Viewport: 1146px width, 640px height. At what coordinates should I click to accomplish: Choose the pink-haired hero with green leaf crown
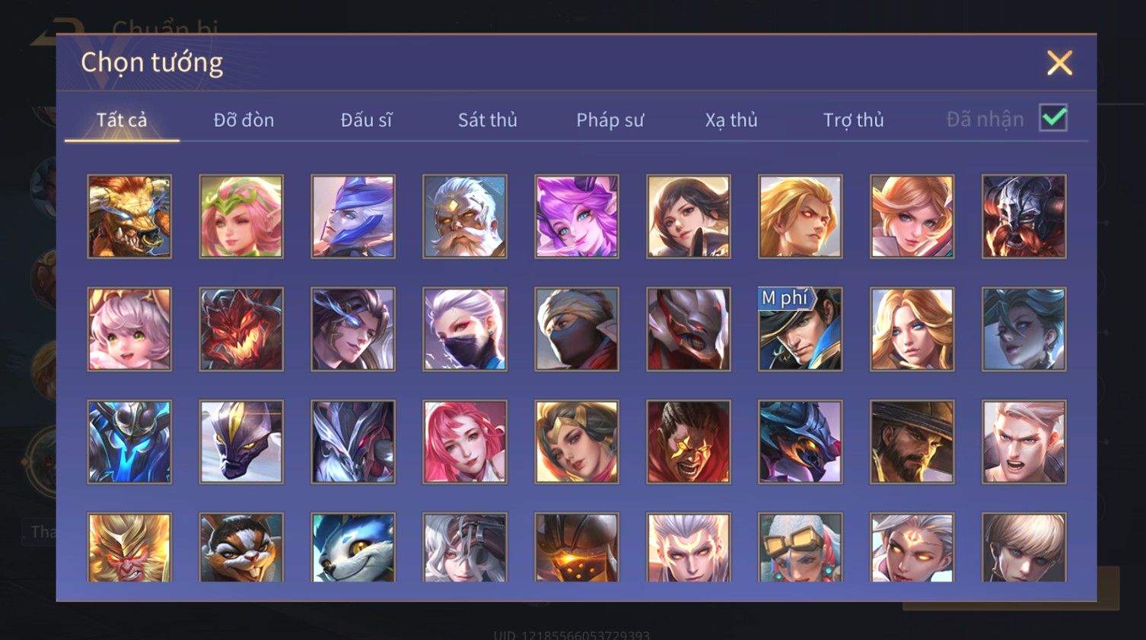coord(241,217)
